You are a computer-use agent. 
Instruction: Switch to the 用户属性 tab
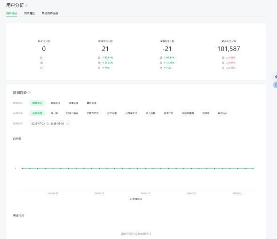click(29, 14)
